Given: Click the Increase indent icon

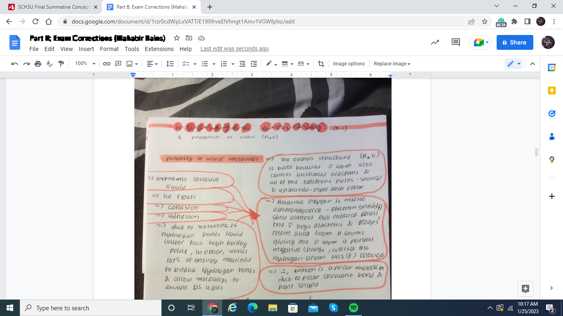Looking at the screenshot, I should coord(254,64).
